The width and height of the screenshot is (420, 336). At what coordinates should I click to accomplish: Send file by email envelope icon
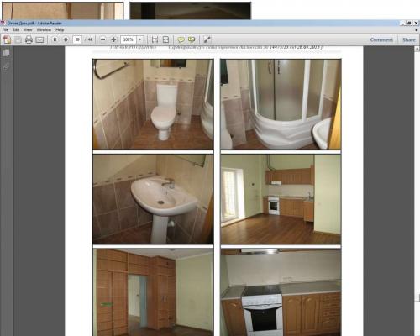39,39
